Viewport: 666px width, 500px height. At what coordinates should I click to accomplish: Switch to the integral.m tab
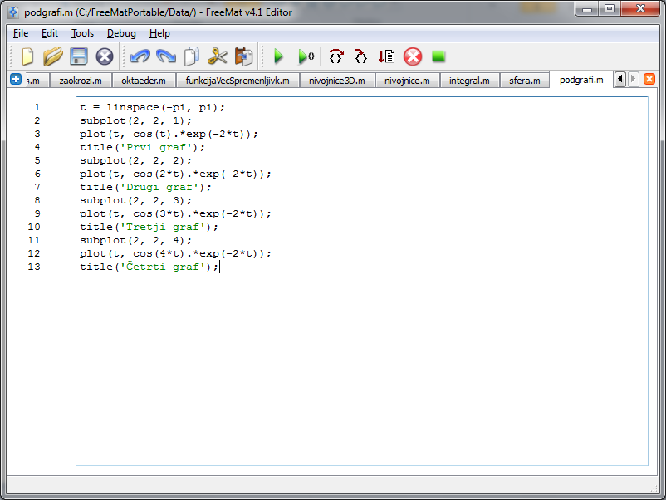(469, 81)
